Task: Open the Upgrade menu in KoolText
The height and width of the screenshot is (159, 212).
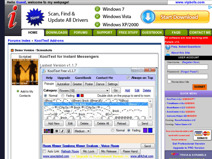Action: click(64, 78)
